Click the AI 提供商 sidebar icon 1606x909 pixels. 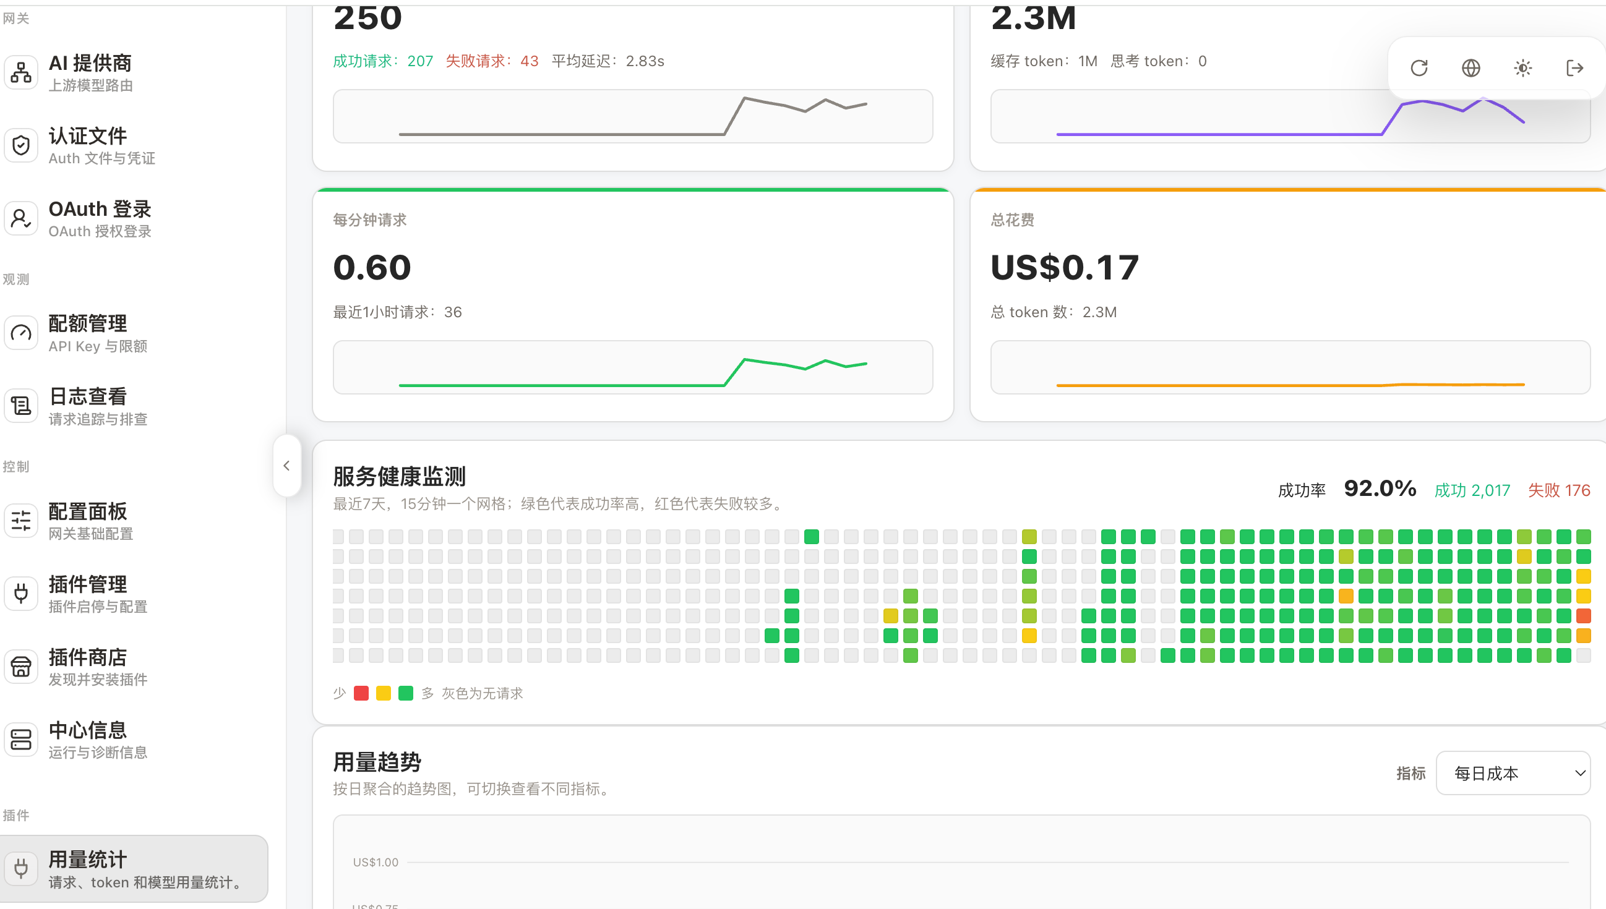tap(21, 72)
